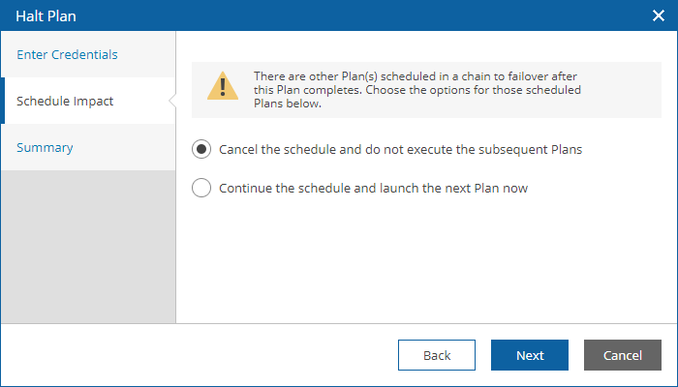Select the Continue the schedule radio button
The image size is (678, 387).
click(201, 188)
